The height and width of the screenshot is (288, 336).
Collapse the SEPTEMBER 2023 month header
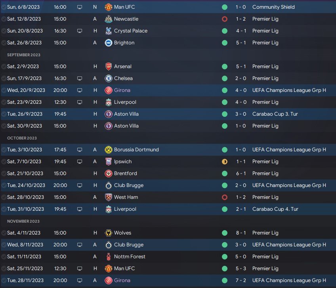tap(23, 55)
